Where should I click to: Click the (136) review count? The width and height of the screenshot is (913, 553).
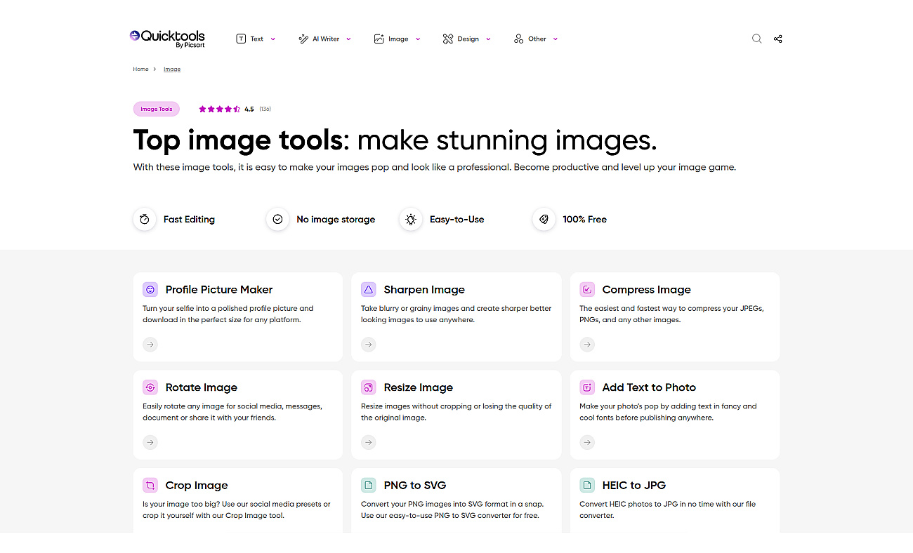coord(265,109)
